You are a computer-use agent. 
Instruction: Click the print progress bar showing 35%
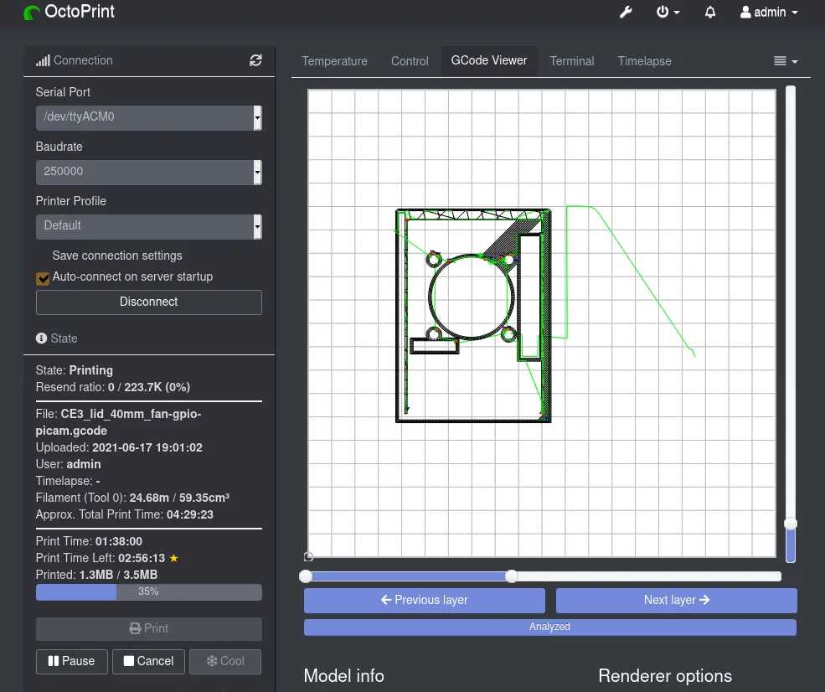[x=148, y=591]
